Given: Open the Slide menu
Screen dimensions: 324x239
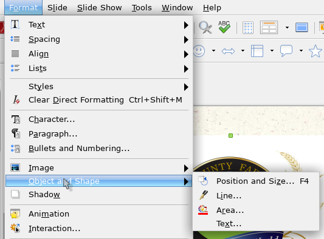Looking at the screenshot, I should coord(57,8).
